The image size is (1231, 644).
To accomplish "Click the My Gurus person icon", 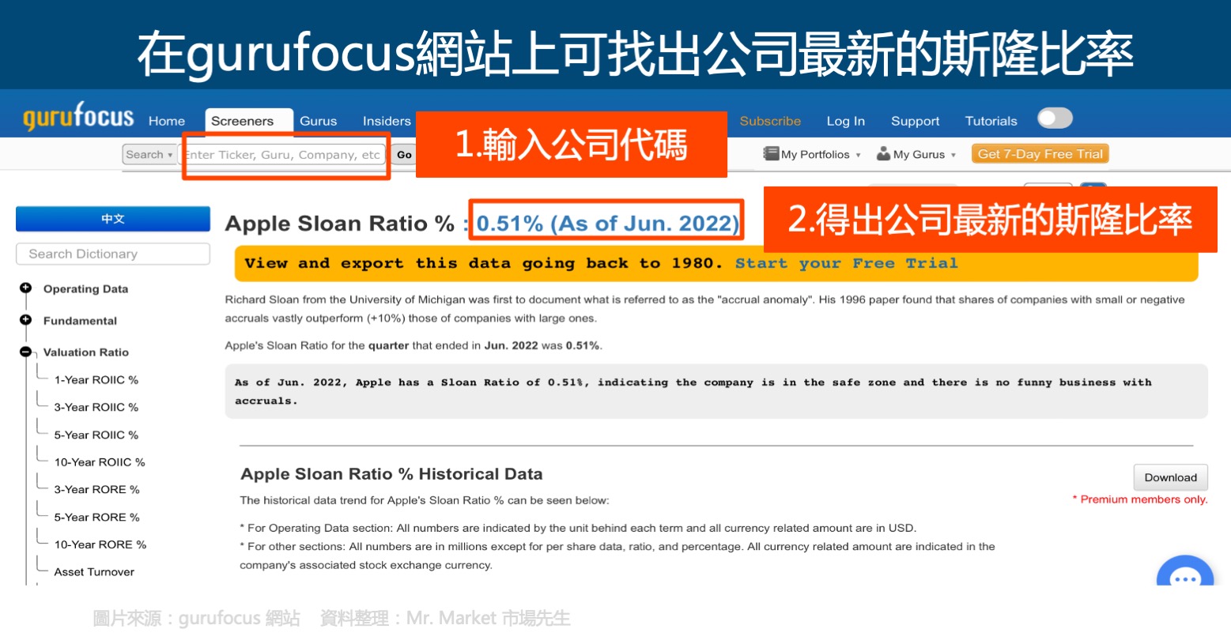I will click(x=883, y=154).
